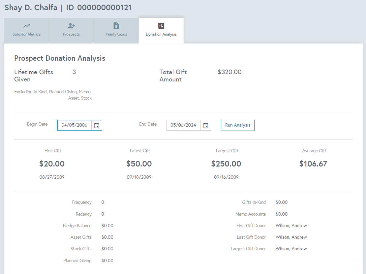
Task: Click the Planned Giving $0.00 value
Action: (107, 260)
